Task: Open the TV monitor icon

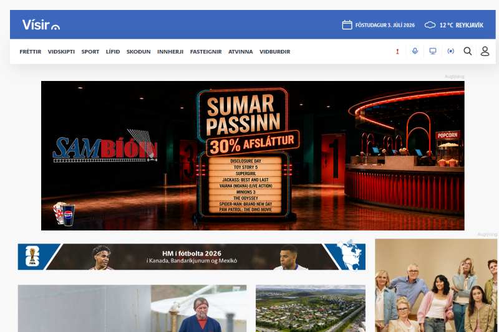Action: pyautogui.click(x=433, y=51)
